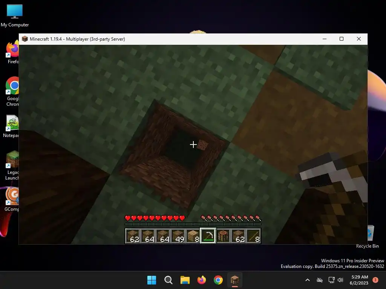386x289 pixels.
Task: Select the 62-plank slot next to the sticks
Action: (238, 236)
